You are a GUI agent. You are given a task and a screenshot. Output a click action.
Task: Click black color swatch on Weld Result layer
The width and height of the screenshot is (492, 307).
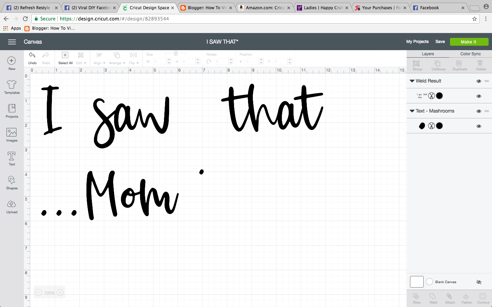439,96
